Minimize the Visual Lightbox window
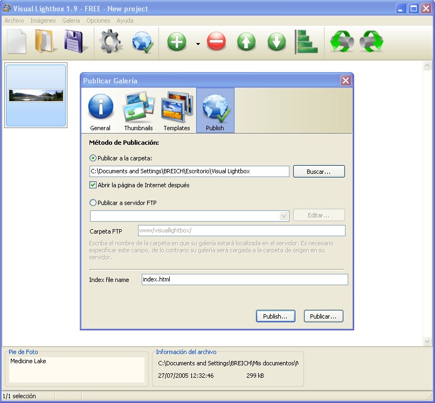This screenshot has height=403, width=435. [401, 9]
